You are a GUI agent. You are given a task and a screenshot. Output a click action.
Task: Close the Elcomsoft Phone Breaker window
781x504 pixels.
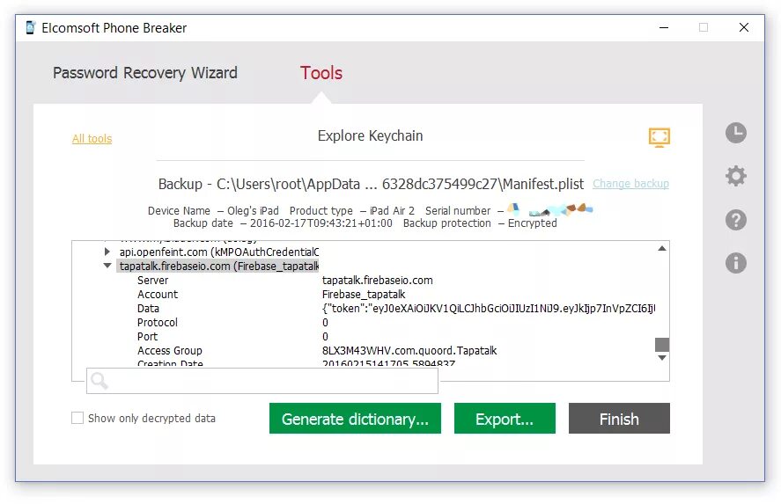coord(744,28)
